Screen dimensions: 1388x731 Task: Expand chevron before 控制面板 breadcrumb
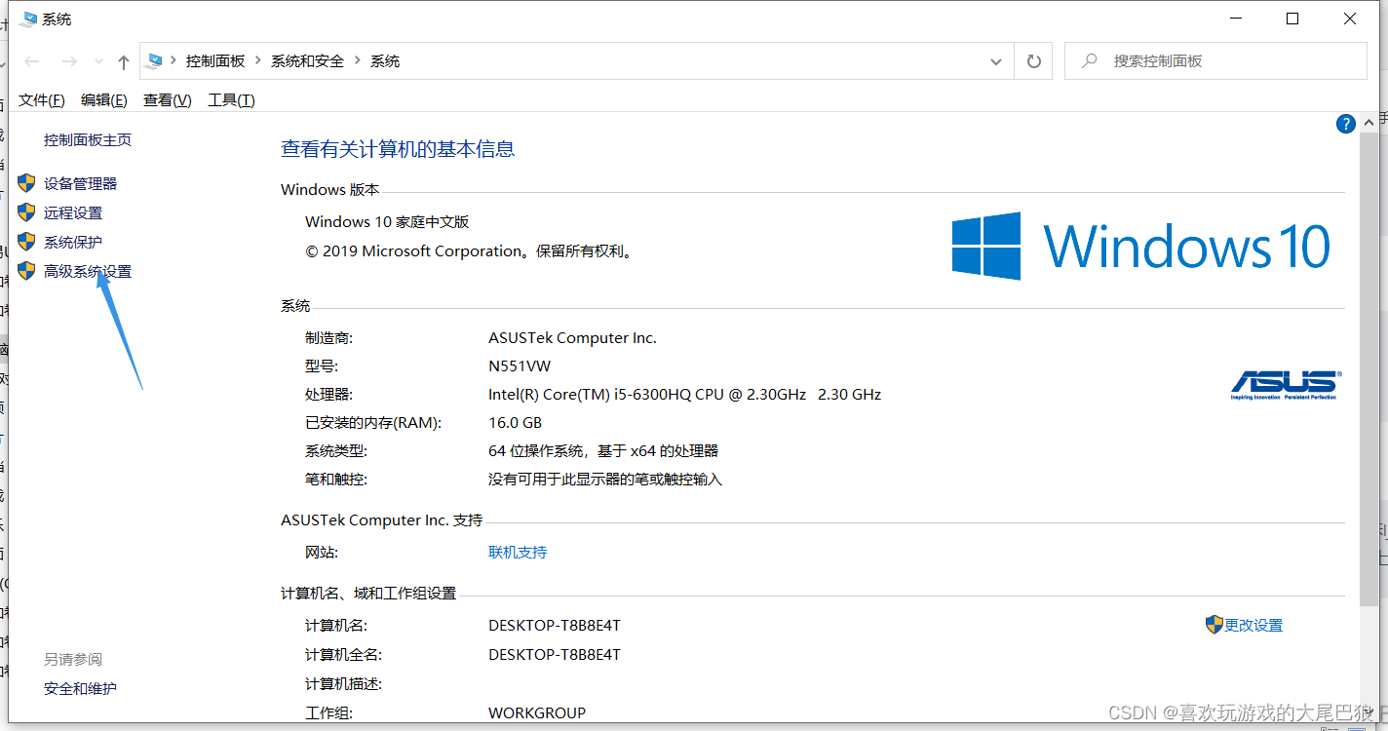(173, 60)
